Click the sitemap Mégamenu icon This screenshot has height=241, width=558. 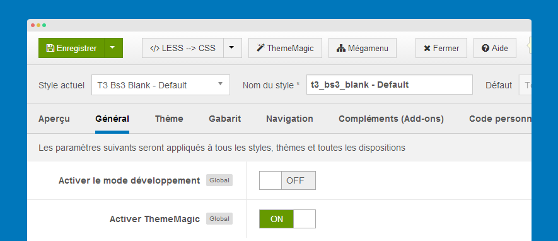pos(341,48)
